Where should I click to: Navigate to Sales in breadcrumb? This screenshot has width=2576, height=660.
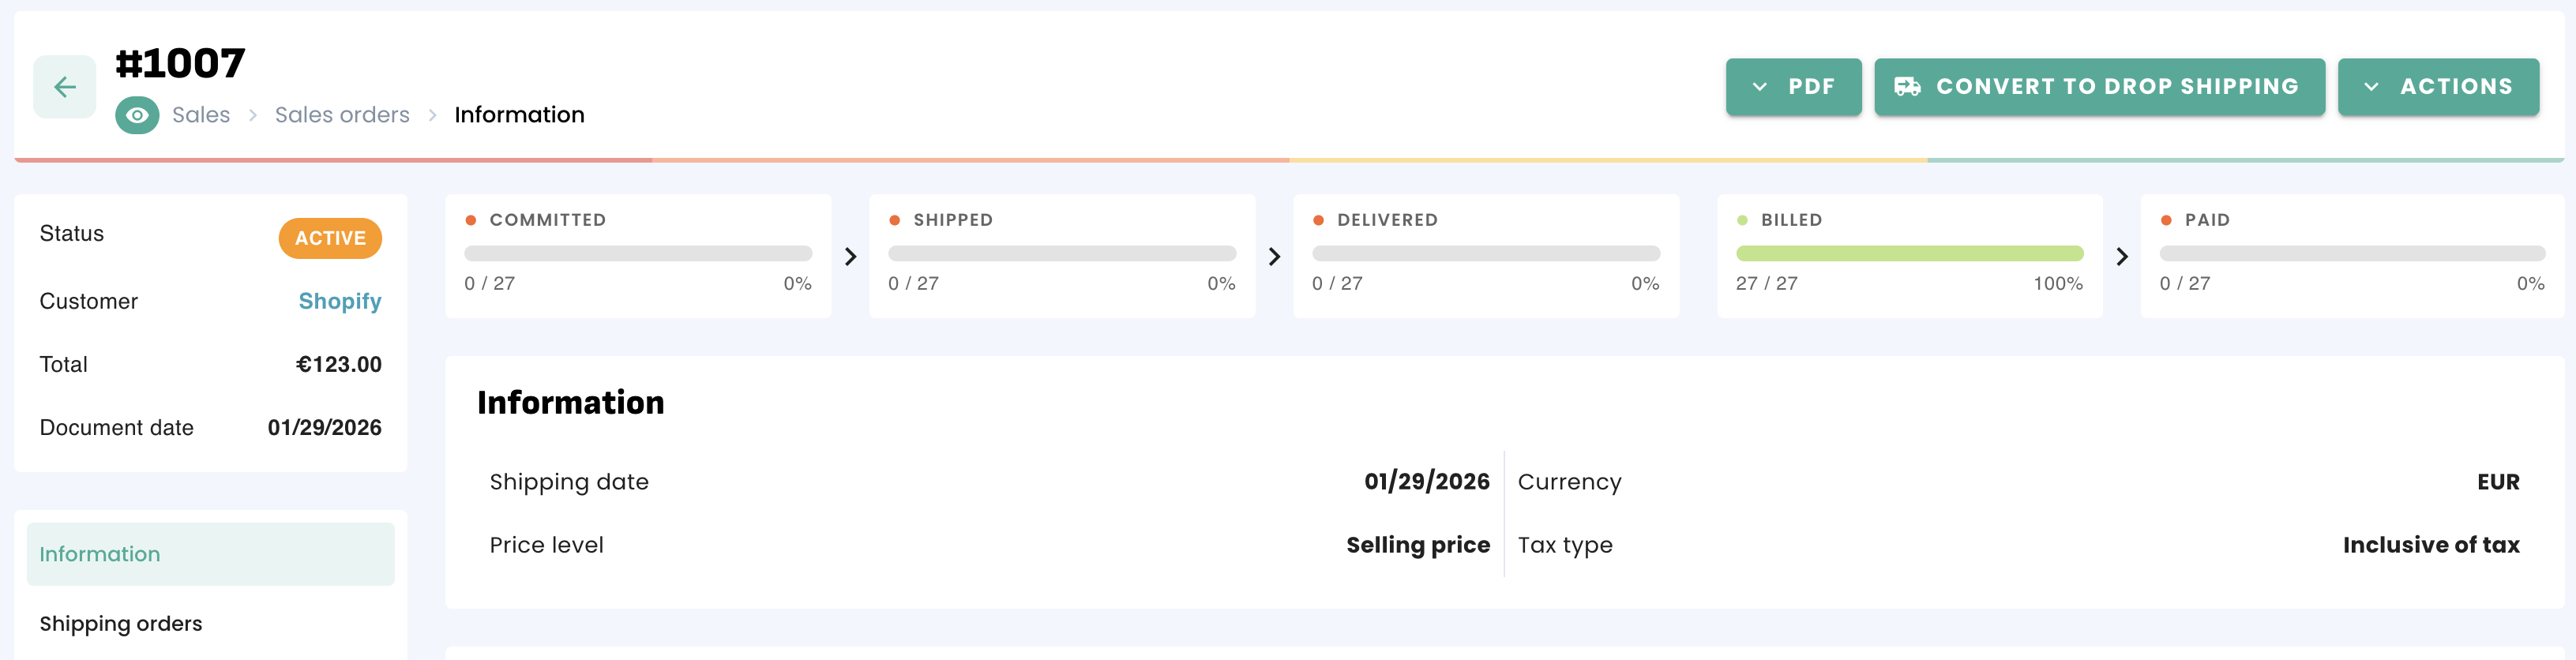(x=201, y=115)
